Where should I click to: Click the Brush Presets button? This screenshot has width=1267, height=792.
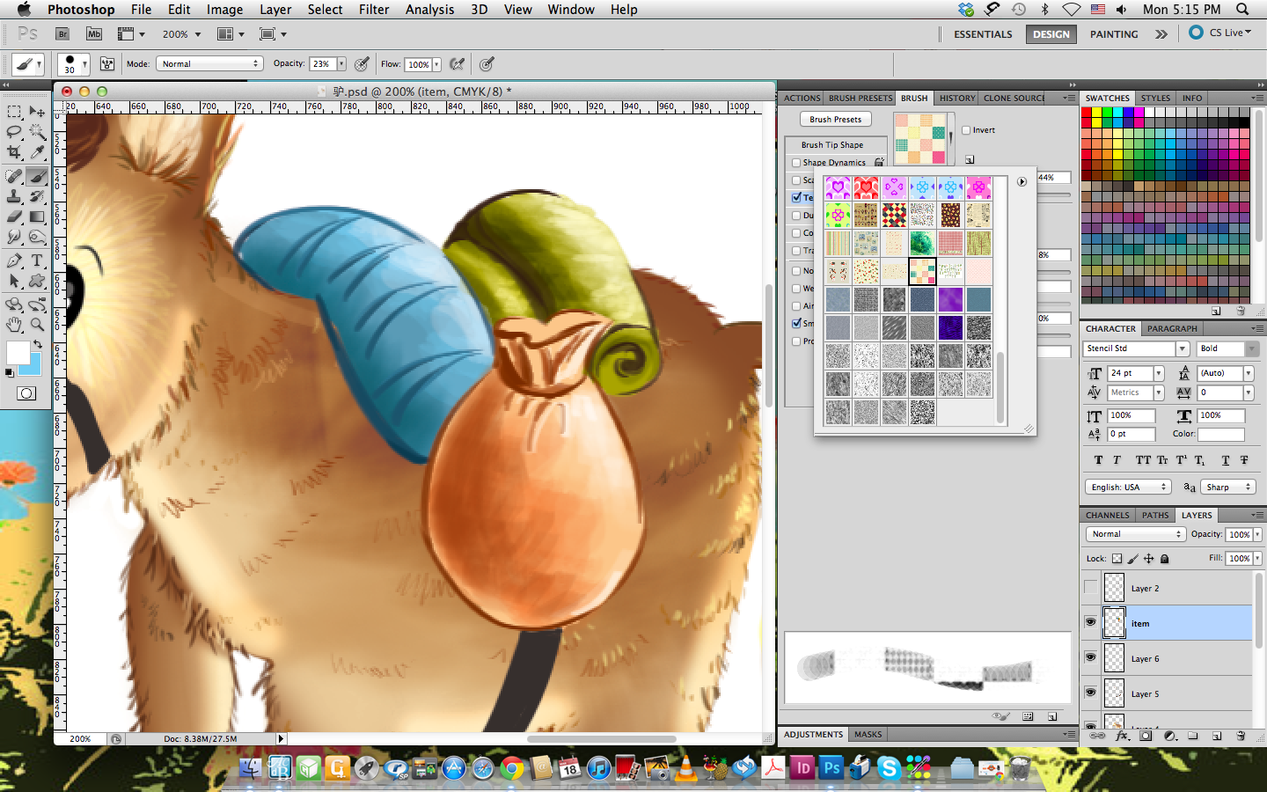[x=836, y=120]
